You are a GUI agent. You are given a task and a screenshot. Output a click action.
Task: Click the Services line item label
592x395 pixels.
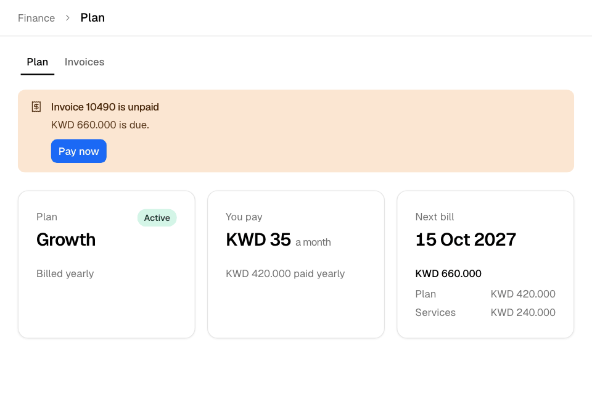[x=435, y=312]
